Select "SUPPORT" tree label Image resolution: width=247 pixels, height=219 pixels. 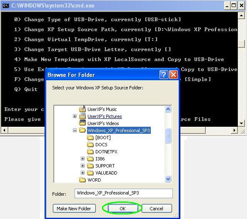click(x=105, y=166)
